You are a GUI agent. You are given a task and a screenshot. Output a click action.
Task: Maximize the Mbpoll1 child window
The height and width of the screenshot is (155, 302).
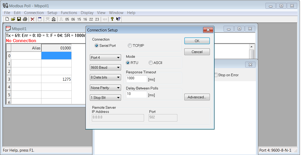coord(240,29)
